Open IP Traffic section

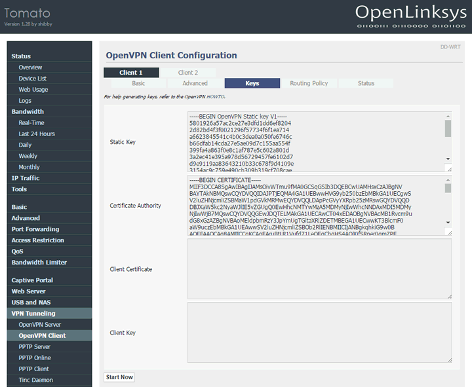pyautogui.click(x=49, y=178)
